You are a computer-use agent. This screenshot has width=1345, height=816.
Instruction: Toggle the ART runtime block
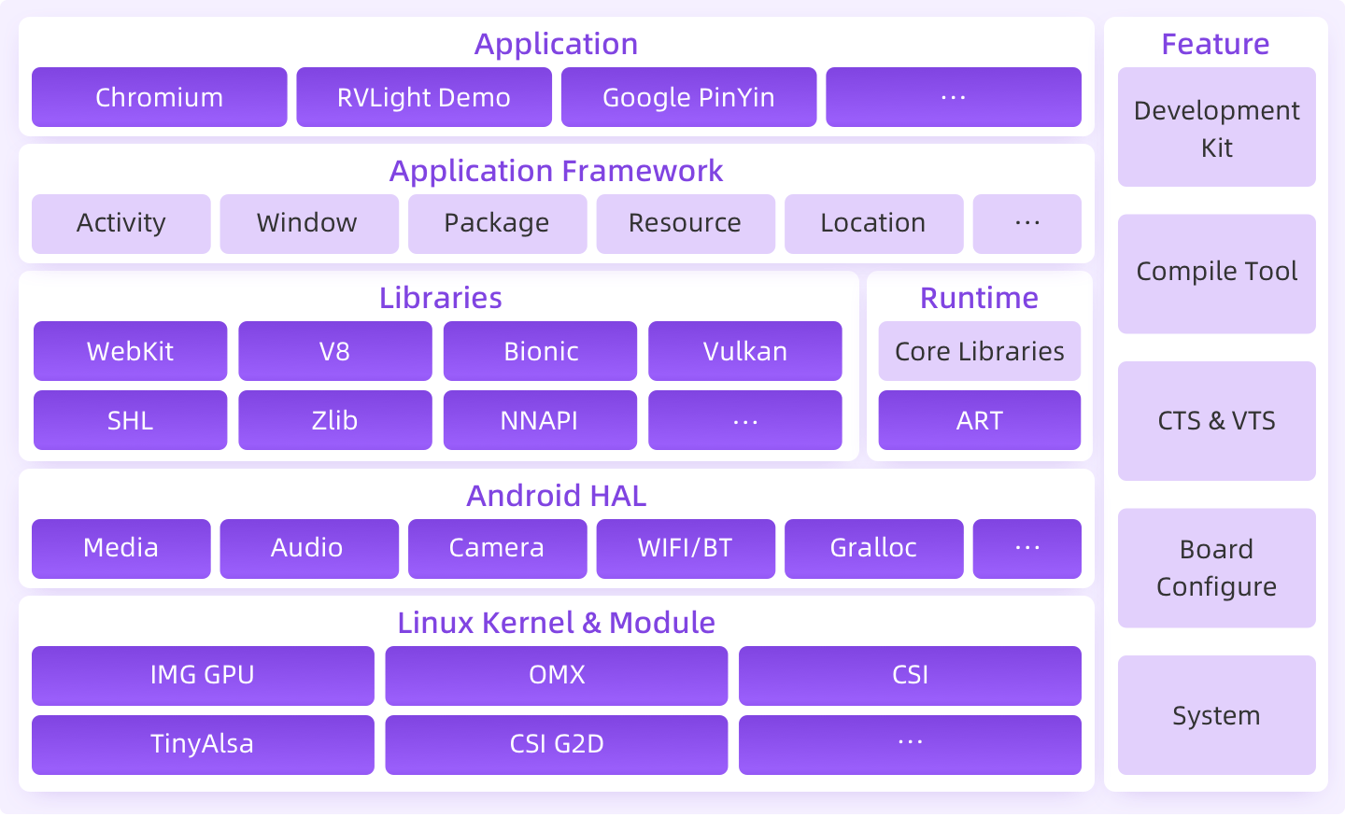pos(979,420)
